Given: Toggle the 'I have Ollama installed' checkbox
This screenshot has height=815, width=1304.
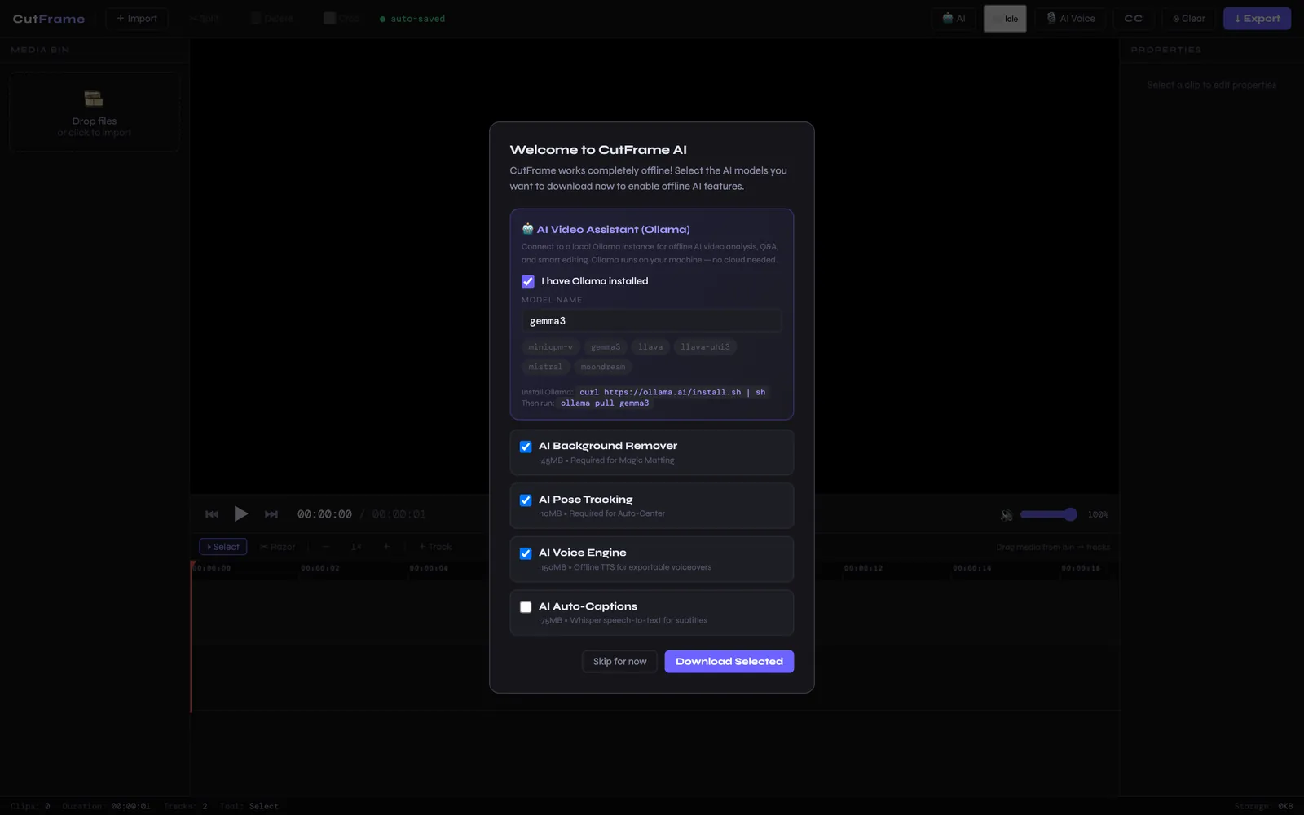Looking at the screenshot, I should [527, 281].
